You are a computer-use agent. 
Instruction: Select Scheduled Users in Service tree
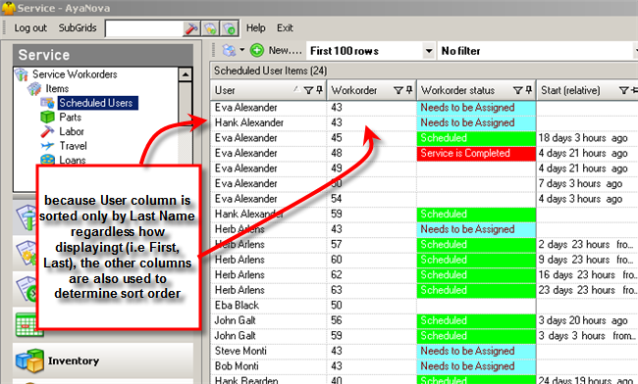[x=96, y=103]
